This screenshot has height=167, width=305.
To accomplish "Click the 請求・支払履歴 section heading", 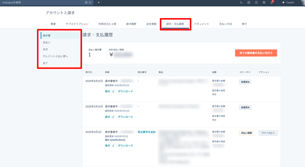I will 98,35.
